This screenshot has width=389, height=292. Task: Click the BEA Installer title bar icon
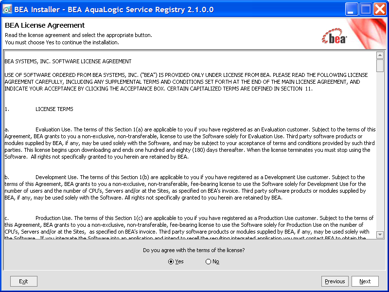pos(7,9)
